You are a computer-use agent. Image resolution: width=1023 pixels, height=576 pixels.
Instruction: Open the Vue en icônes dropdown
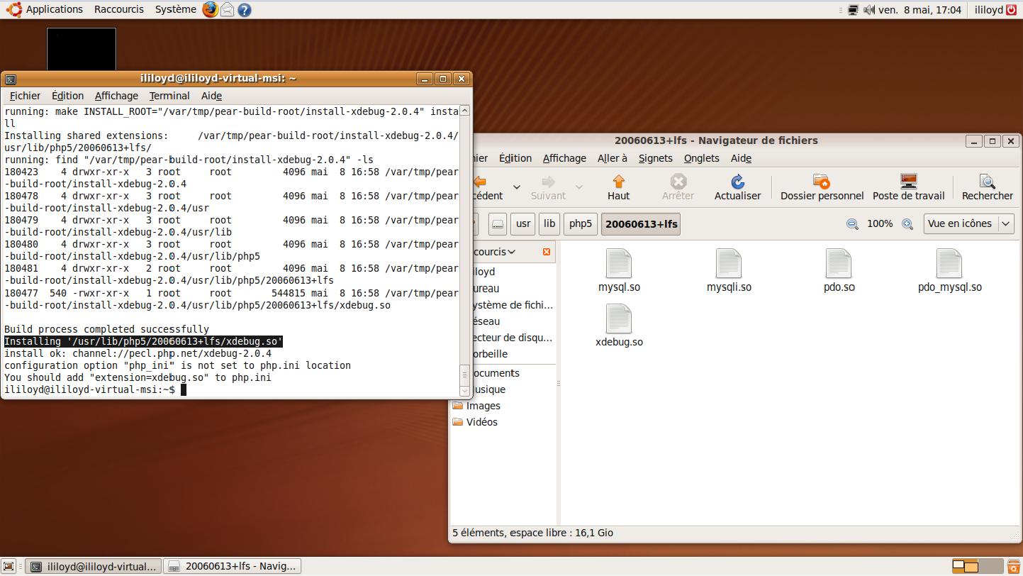tap(968, 223)
